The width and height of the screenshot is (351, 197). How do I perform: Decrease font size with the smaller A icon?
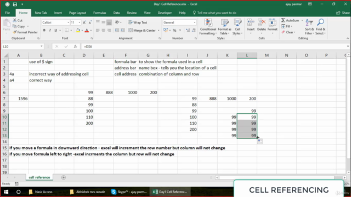(x=90, y=22)
